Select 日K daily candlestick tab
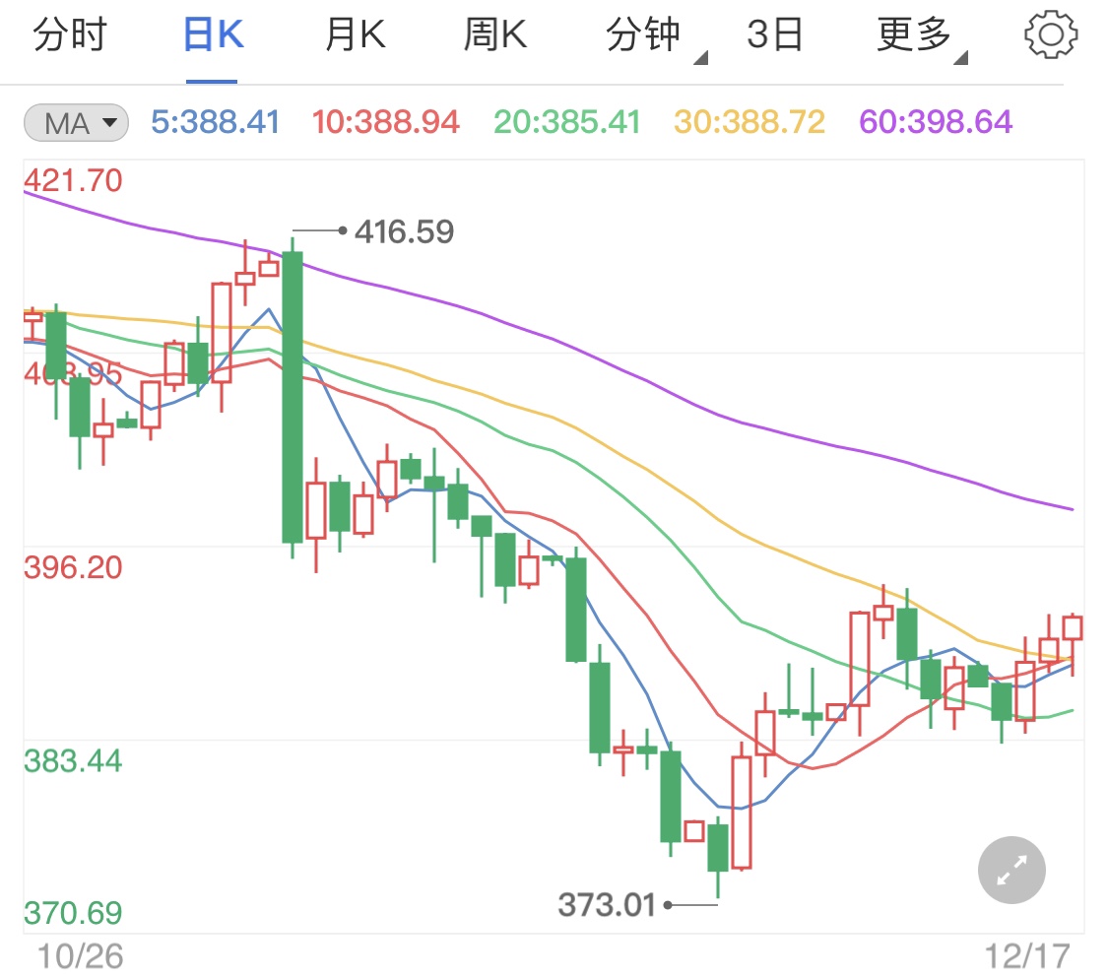1108x976 pixels. click(213, 33)
